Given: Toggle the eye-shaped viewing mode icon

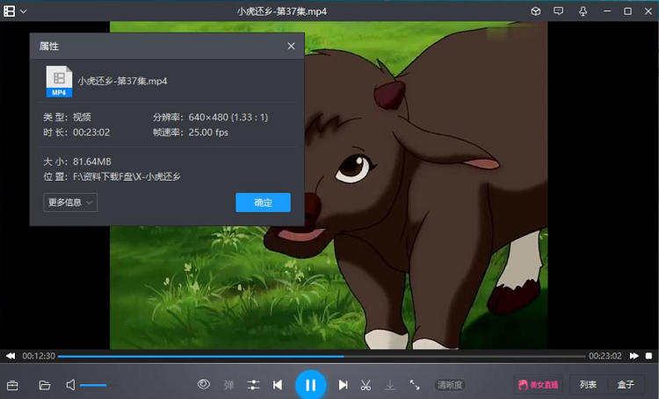Looking at the screenshot, I should point(204,384).
